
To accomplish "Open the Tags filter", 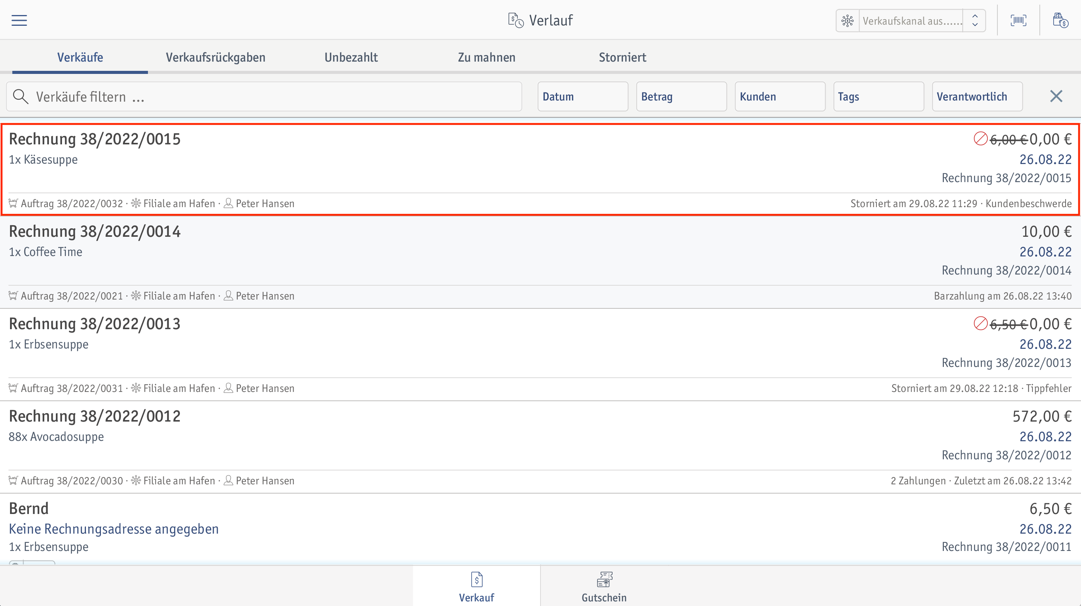I will tap(879, 97).
